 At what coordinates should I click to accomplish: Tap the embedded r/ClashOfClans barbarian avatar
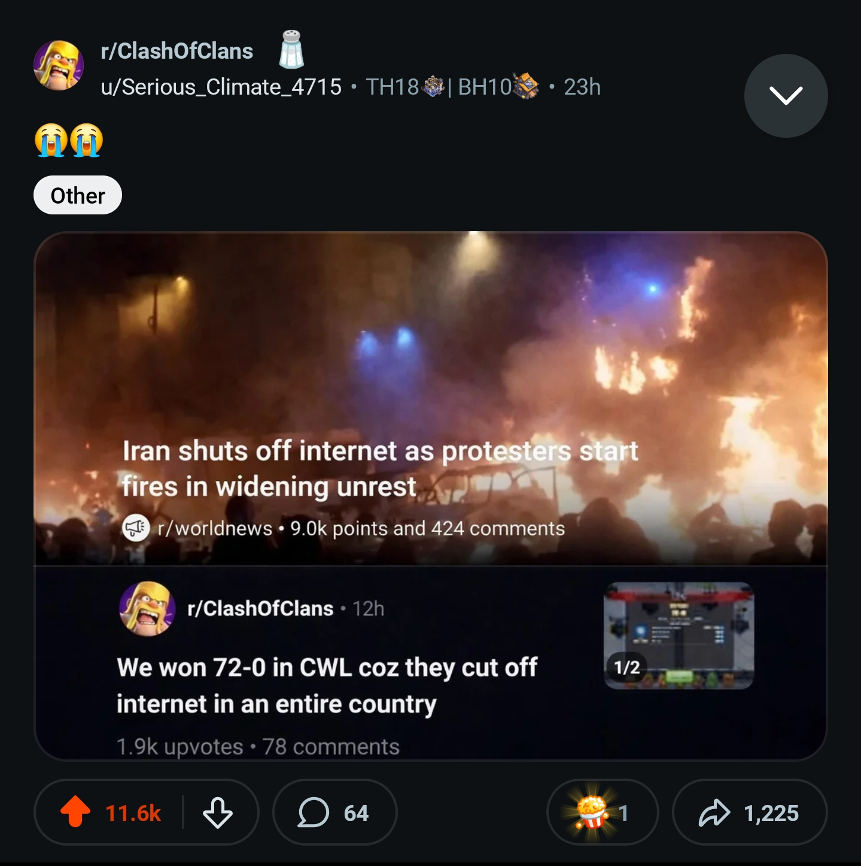pos(147,608)
